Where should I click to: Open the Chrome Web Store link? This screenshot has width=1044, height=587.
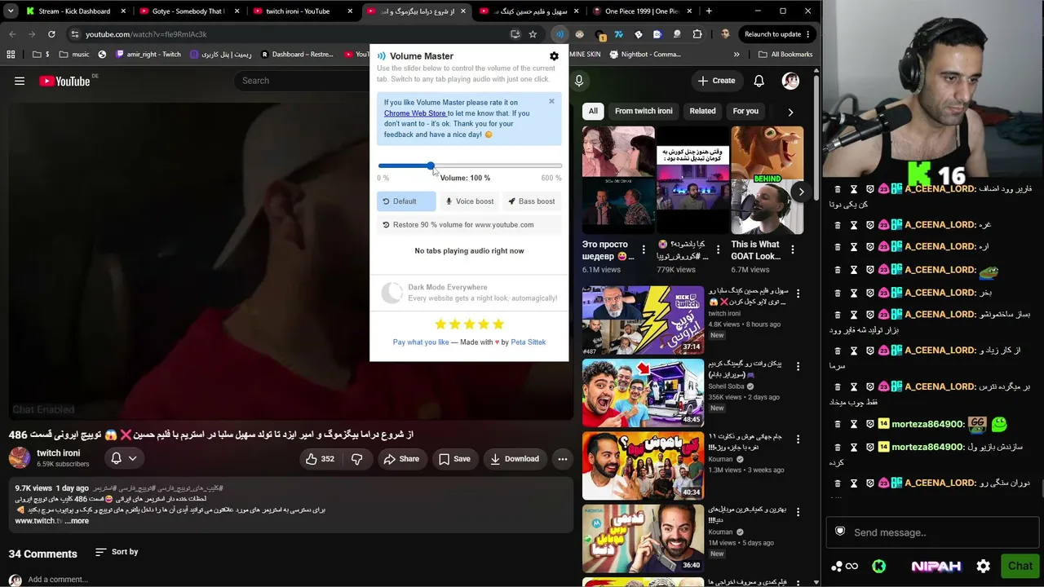tap(415, 113)
